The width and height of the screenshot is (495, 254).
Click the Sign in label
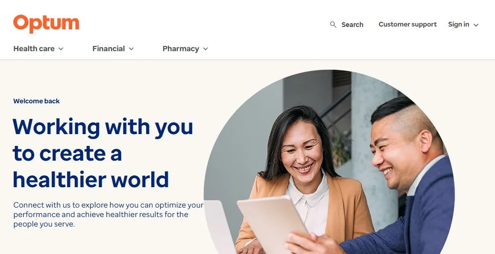pos(458,24)
